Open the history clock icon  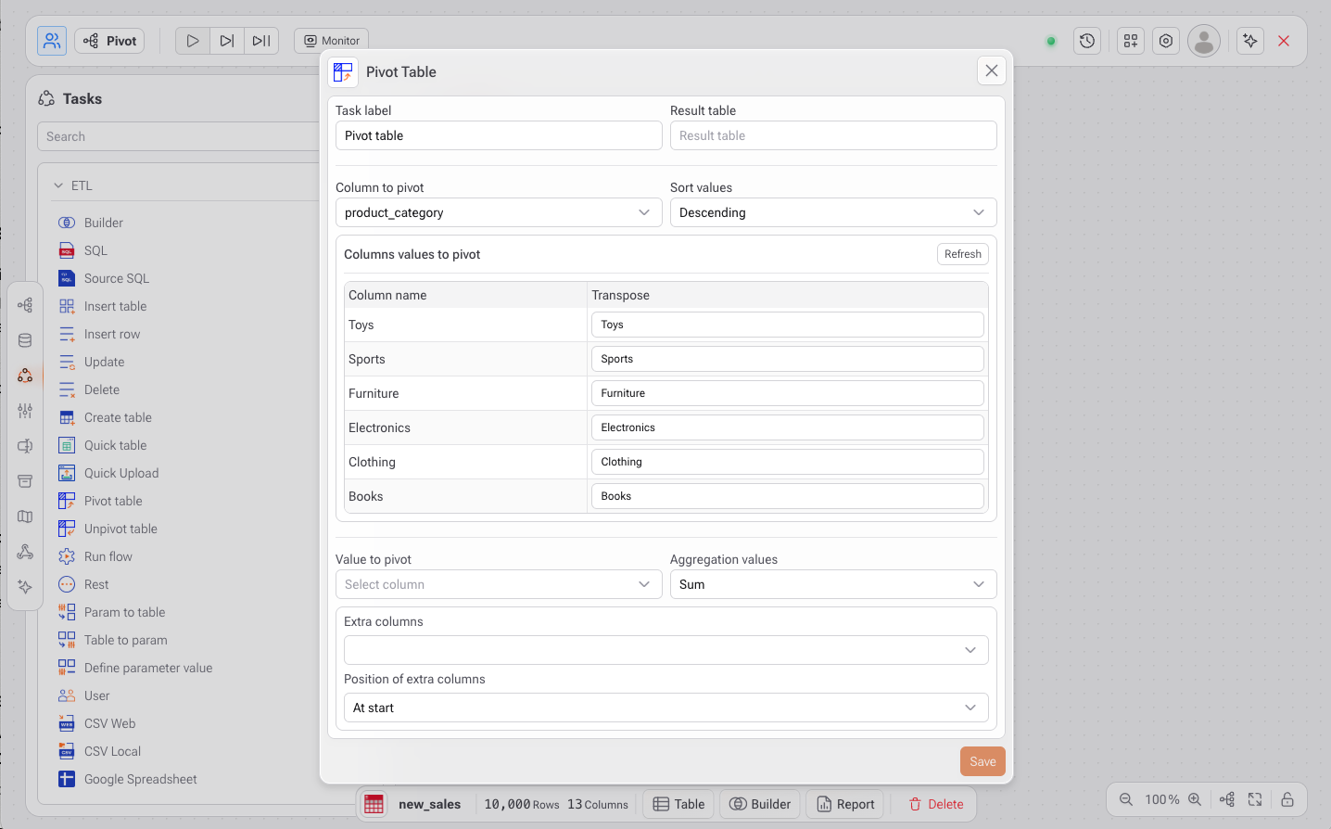(x=1087, y=41)
